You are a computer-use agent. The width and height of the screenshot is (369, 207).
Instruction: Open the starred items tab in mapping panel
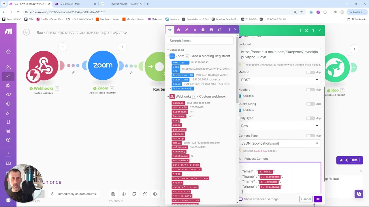[170, 30]
